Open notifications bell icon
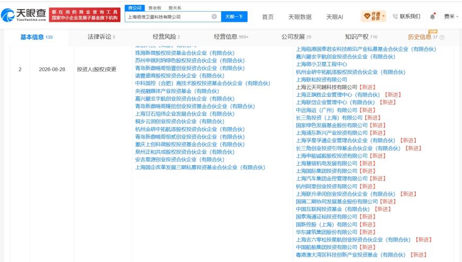462x262 pixels. pos(432,17)
